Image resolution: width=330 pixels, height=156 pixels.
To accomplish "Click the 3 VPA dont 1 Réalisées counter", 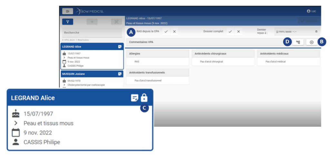I will coord(75,40).
